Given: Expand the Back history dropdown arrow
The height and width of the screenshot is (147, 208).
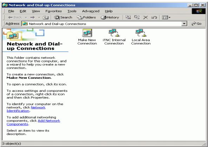Looking at the screenshot, I should (26, 17).
